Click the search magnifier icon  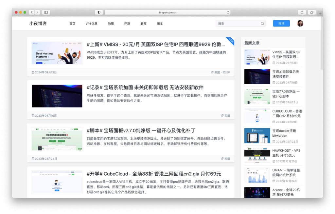[262, 24]
